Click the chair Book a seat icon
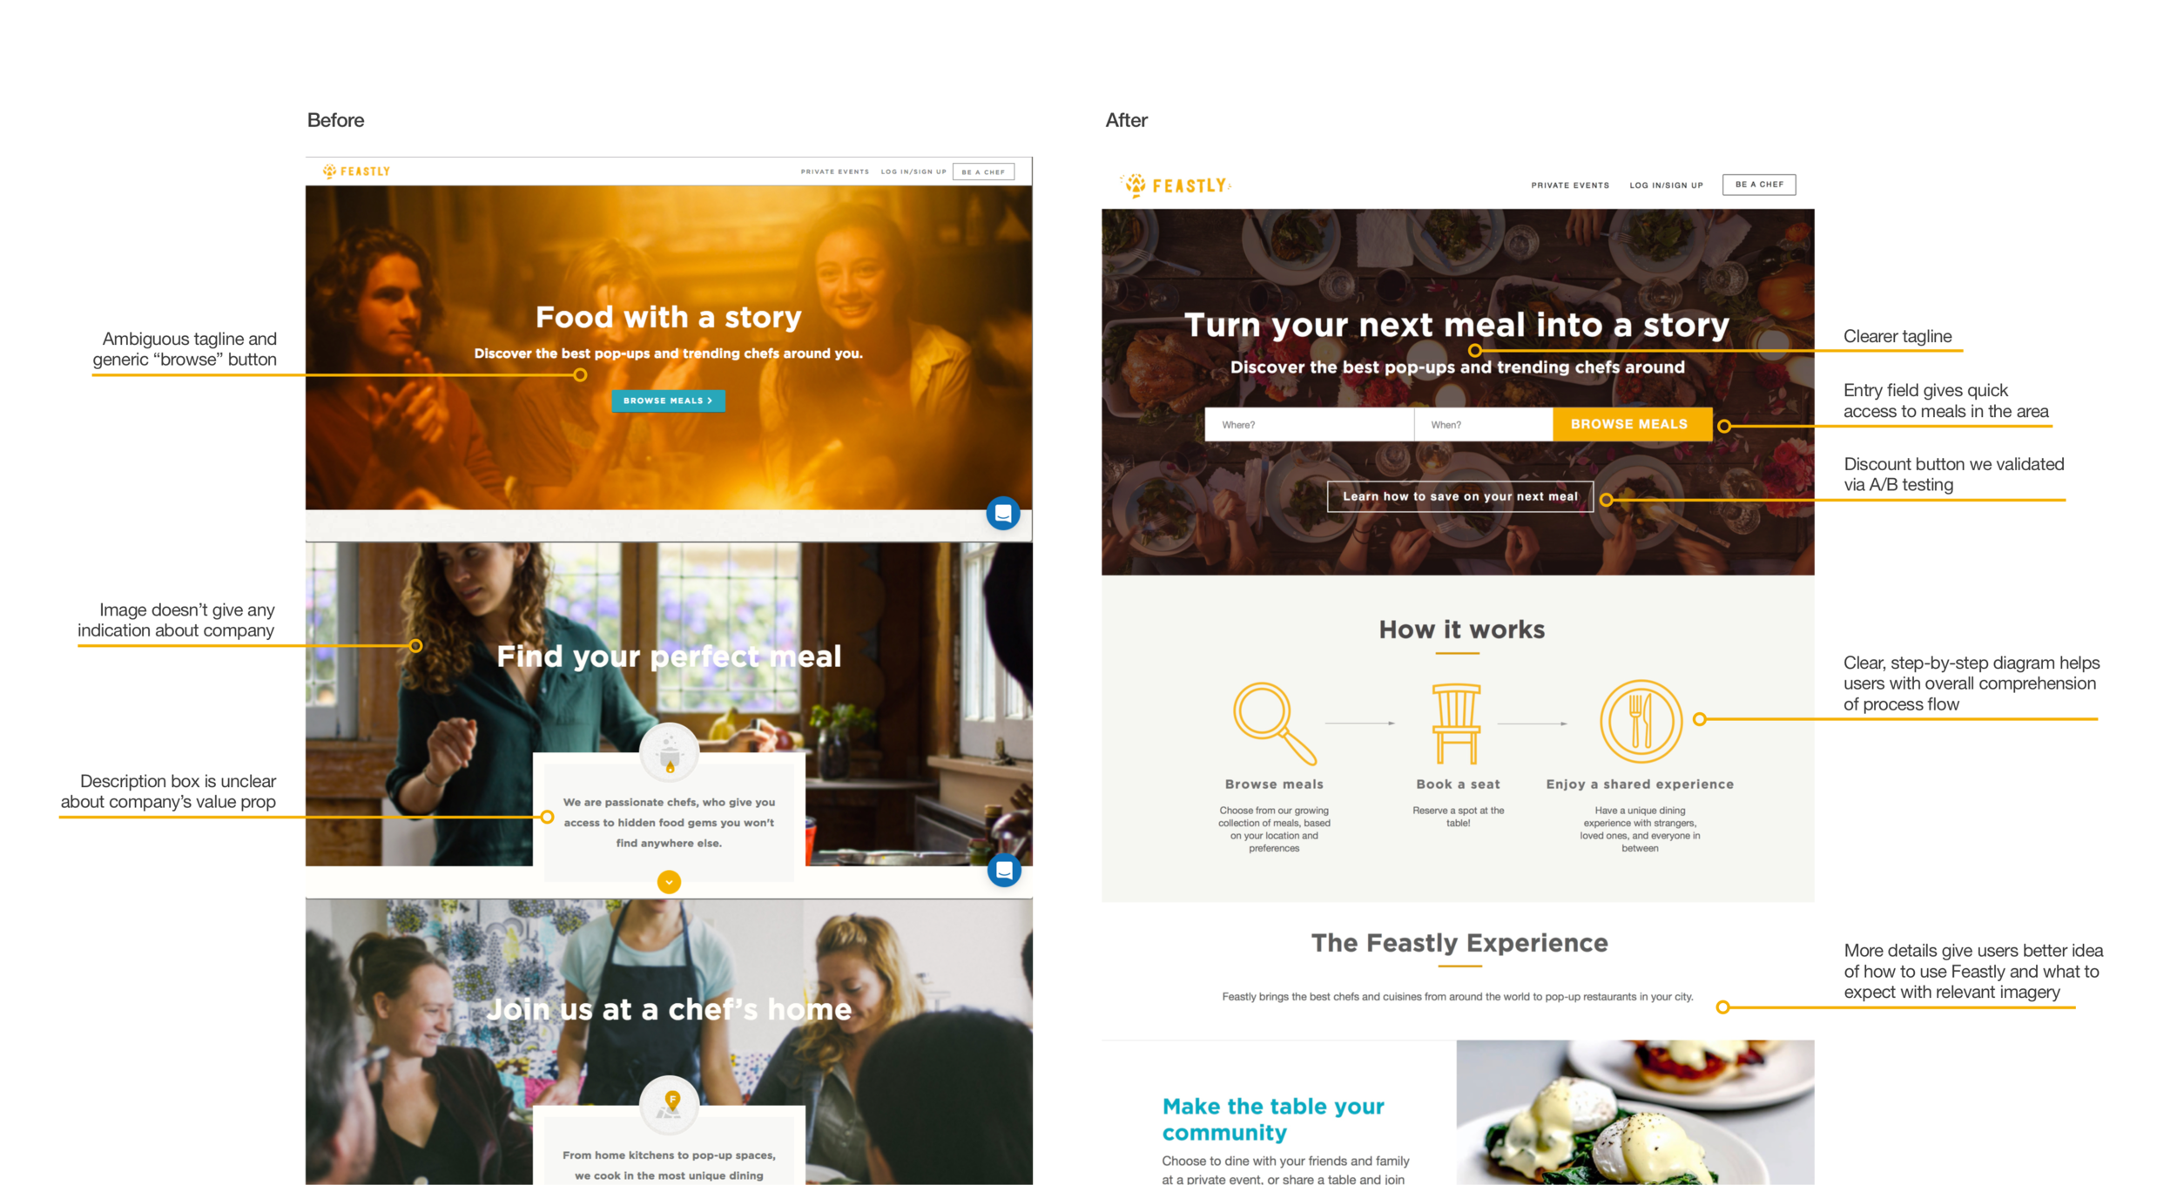The height and width of the screenshot is (1185, 2177). [1457, 723]
